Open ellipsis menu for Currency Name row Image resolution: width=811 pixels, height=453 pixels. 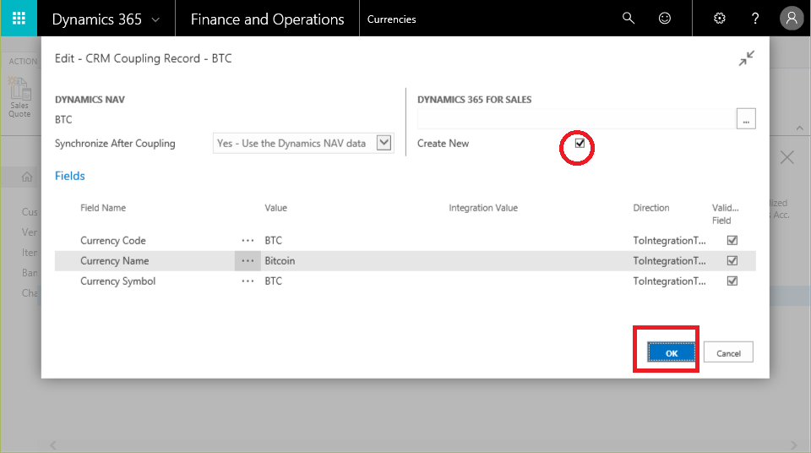click(248, 261)
